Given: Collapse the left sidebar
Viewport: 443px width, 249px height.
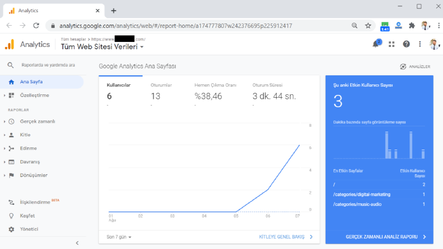Looking at the screenshot, I should pyautogui.click(x=77, y=243).
